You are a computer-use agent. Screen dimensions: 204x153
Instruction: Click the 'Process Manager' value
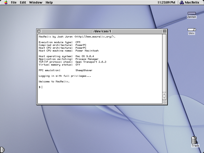tap(87, 59)
